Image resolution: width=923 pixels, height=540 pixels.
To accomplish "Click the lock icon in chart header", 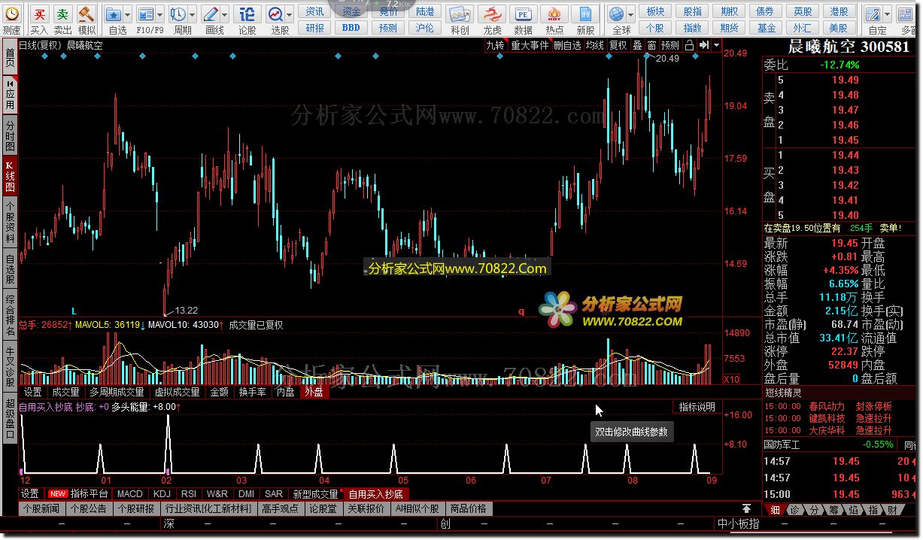I will coord(690,45).
